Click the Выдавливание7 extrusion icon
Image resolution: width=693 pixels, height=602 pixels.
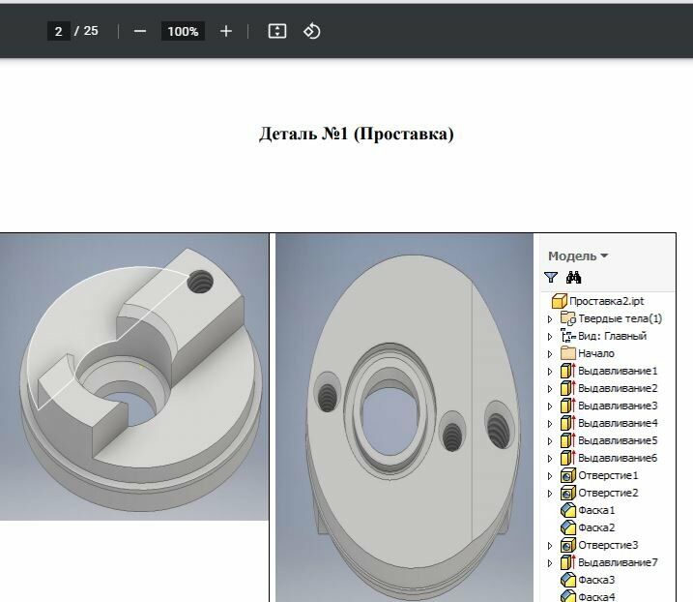pos(568,562)
